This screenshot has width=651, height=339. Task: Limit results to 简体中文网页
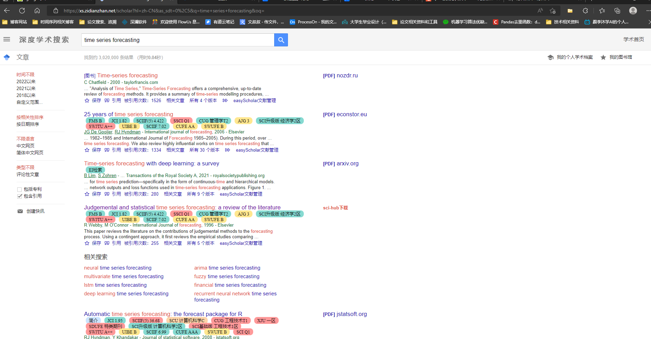pyautogui.click(x=30, y=153)
